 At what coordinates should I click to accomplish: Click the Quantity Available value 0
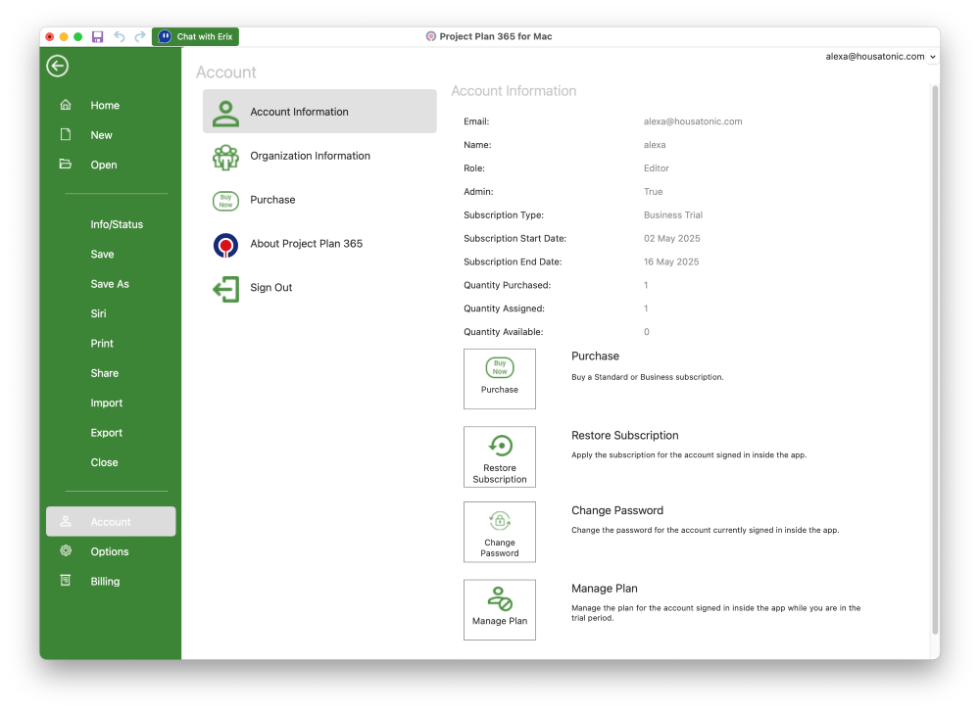646,332
